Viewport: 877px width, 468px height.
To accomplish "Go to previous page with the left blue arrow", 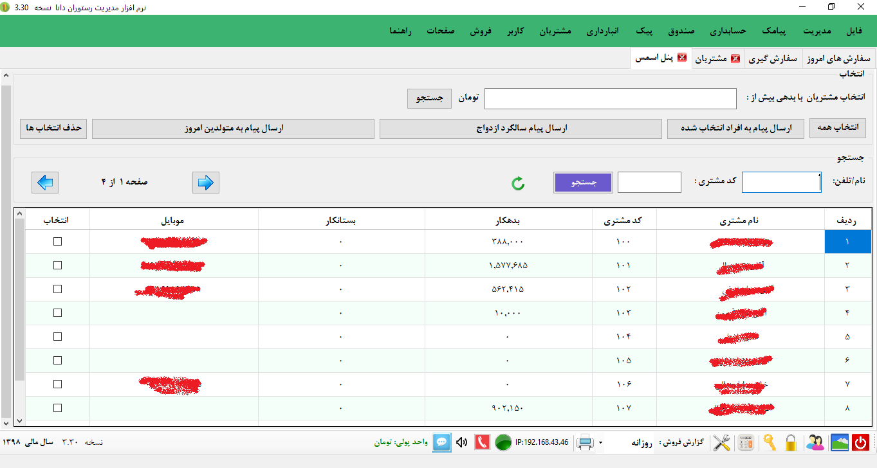I will click(45, 183).
